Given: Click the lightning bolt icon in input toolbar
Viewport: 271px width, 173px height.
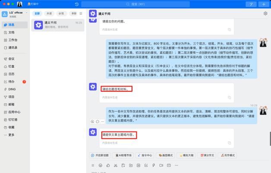Looking at the screenshot, I should click(x=154, y=165).
